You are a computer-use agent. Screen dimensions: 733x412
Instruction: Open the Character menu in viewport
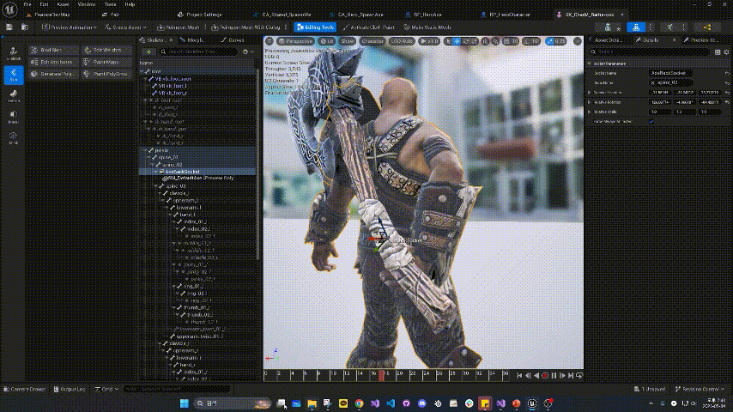click(x=373, y=41)
